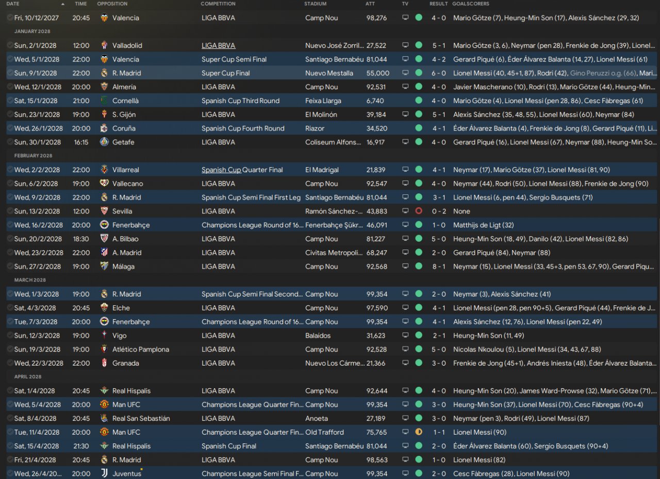Open the underlined LIGA BBVA link on Valladolid row
The image size is (660, 479).
pos(218,45)
